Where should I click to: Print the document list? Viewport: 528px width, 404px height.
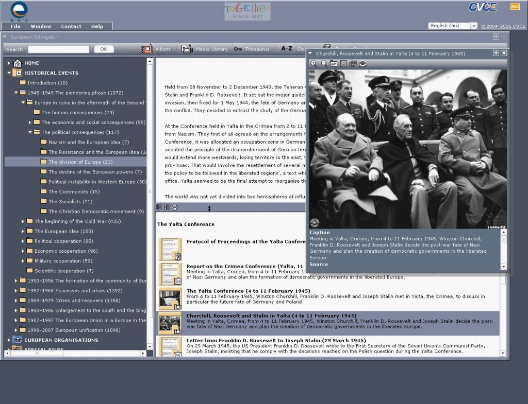tap(175, 207)
